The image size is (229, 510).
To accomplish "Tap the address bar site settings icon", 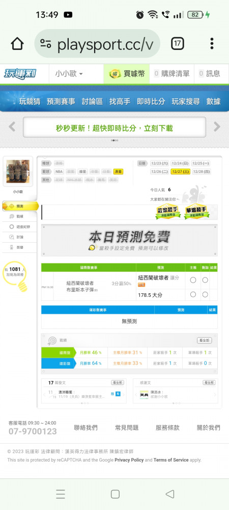I will click(x=46, y=43).
